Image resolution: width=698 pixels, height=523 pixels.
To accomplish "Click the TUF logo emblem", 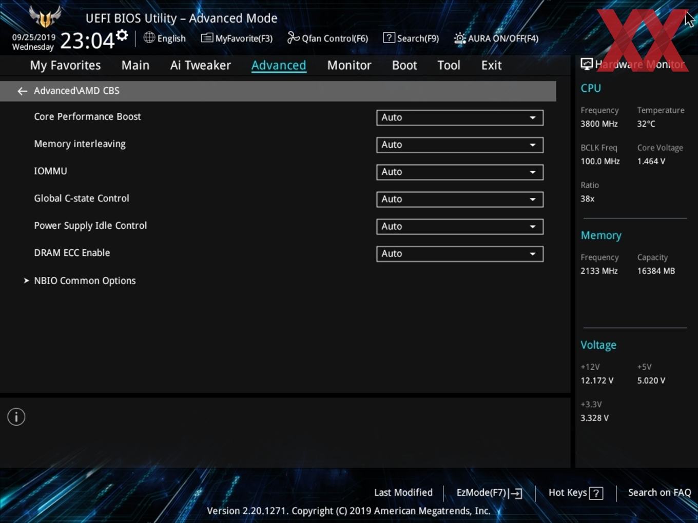I will click(45, 17).
